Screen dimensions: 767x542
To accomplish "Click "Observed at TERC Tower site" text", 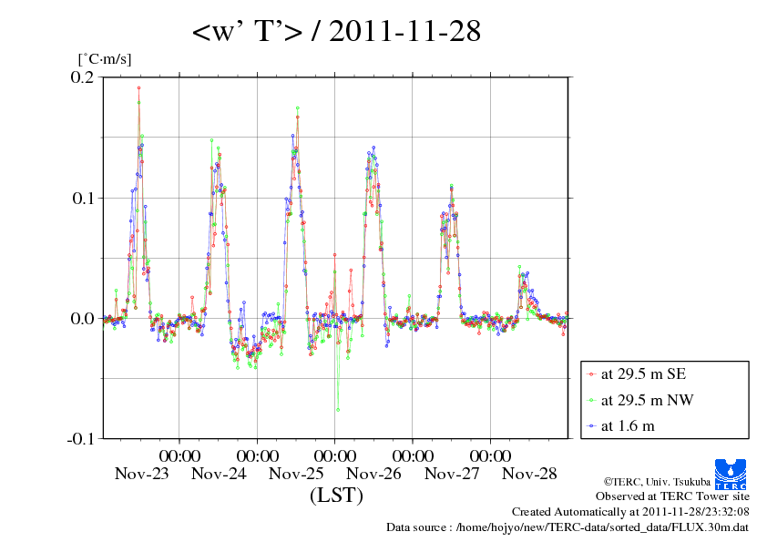I will [672, 496].
